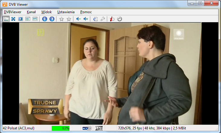The image size is (221, 133).
Task: Open the DVBViewer menu
Action: coord(13,12)
